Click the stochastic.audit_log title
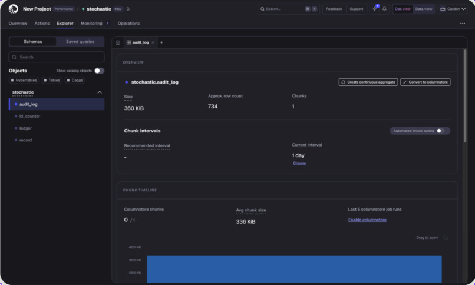Viewport: 475px width, 285px height. click(154, 82)
